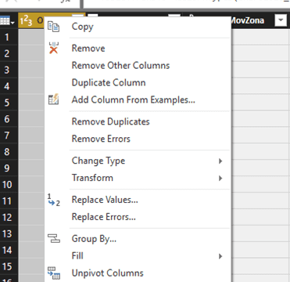This screenshot has height=282, width=290.
Task: Select row number 5 in the grid
Action: pyautogui.click(x=7, y=103)
